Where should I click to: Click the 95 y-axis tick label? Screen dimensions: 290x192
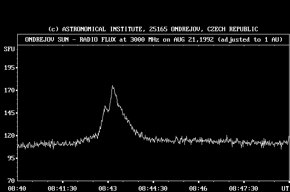tap(11, 158)
